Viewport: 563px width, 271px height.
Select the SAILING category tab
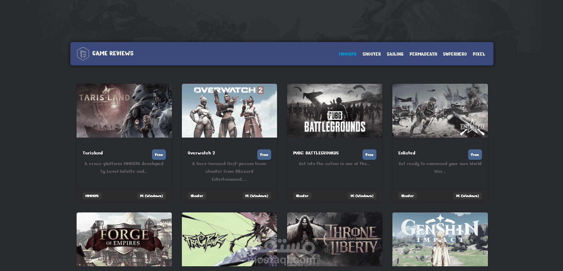click(395, 54)
